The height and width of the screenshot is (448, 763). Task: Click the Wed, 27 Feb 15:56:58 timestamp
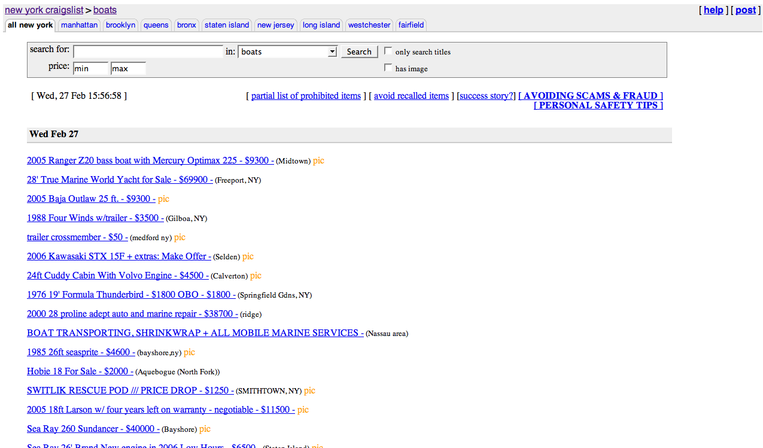point(79,96)
